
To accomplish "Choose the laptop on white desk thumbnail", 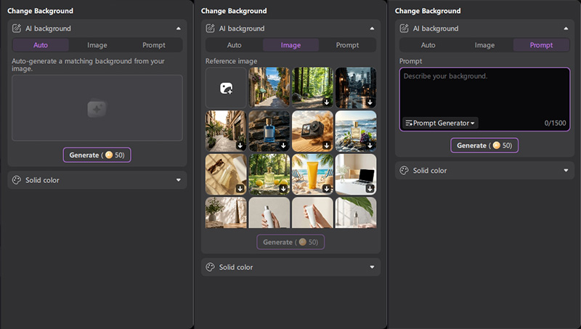I will click(x=356, y=174).
